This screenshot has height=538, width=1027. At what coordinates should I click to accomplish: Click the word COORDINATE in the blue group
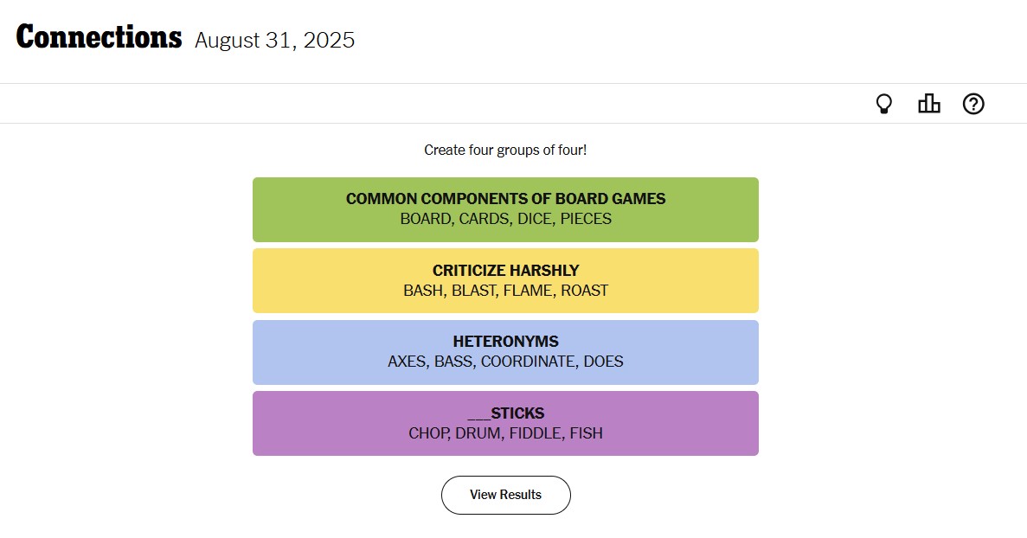click(x=528, y=362)
